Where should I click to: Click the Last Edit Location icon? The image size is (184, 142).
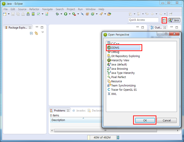(147, 14)
